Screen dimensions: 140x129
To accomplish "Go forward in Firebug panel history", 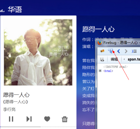I will pyautogui.click(x=126, y=51).
